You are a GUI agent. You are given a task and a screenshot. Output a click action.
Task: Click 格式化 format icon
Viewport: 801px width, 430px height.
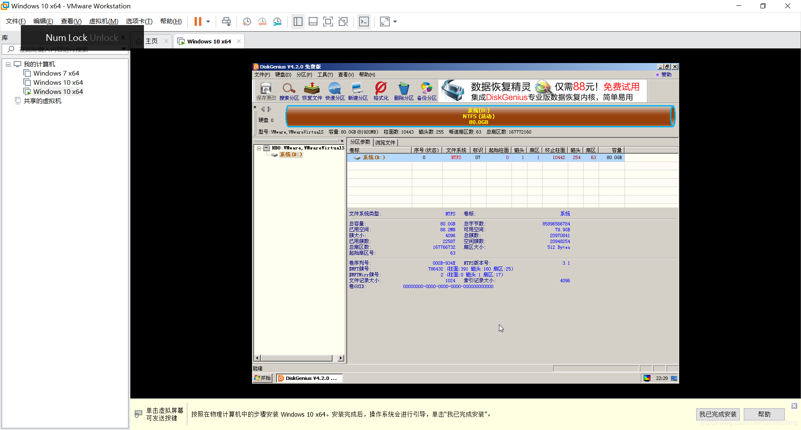point(381,91)
